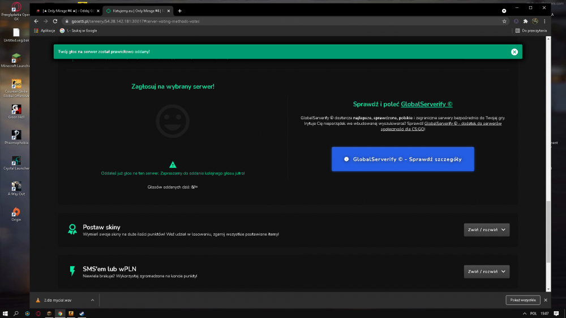Image resolution: width=566 pixels, height=318 pixels.
Task: Expand the Postaw skiny section
Action: coord(487,230)
